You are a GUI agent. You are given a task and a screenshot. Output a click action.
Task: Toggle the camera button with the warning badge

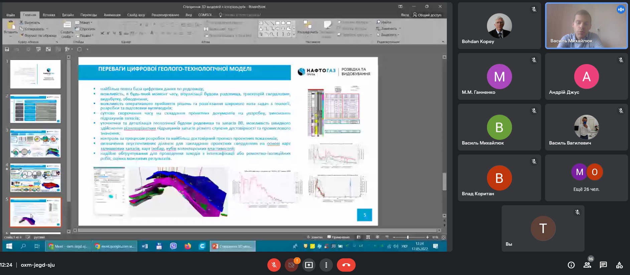tap(291, 265)
